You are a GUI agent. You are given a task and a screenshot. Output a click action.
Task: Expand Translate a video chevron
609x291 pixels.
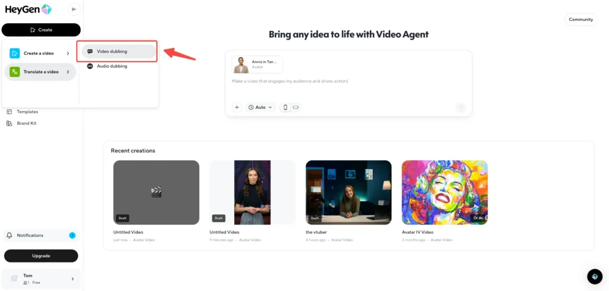68,72
